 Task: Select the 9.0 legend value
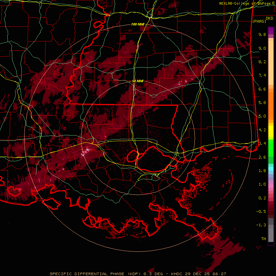click(x=262, y=48)
